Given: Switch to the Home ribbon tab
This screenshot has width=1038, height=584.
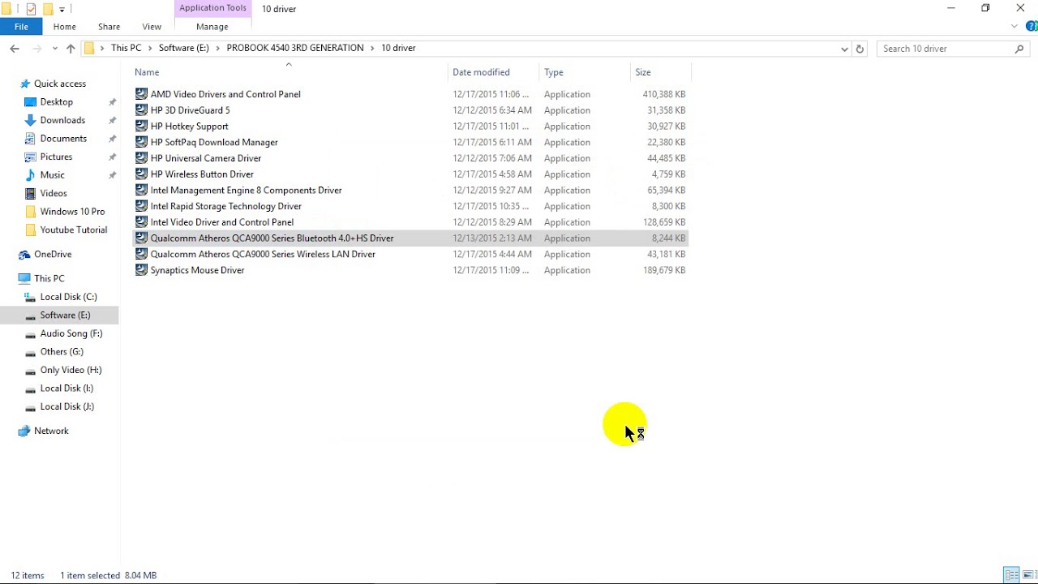Looking at the screenshot, I should pos(65,27).
